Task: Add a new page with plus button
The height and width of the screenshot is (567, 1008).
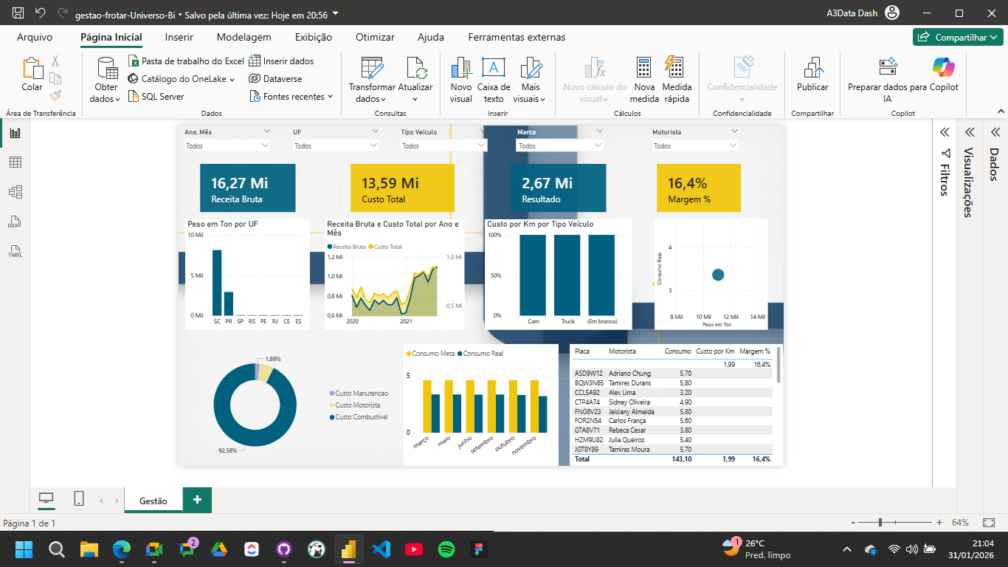Action: click(197, 500)
